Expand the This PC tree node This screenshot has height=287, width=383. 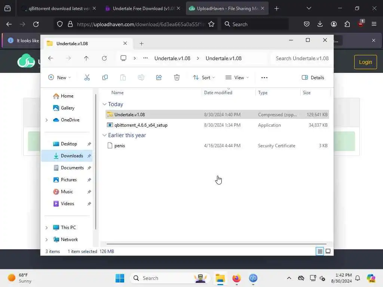tap(47, 228)
